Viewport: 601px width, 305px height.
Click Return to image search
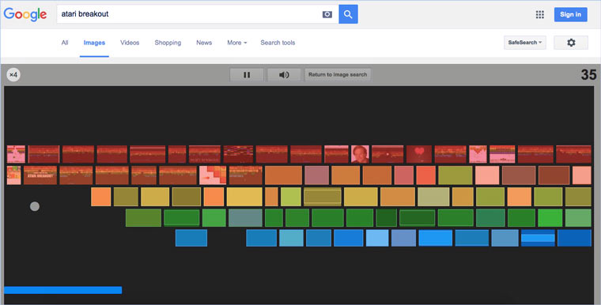pyautogui.click(x=338, y=75)
